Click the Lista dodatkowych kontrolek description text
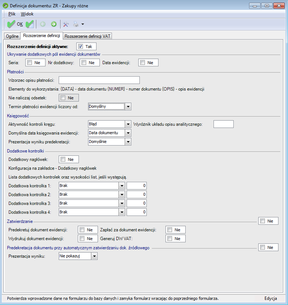Screen dimensions: 288x305 tap(68, 177)
